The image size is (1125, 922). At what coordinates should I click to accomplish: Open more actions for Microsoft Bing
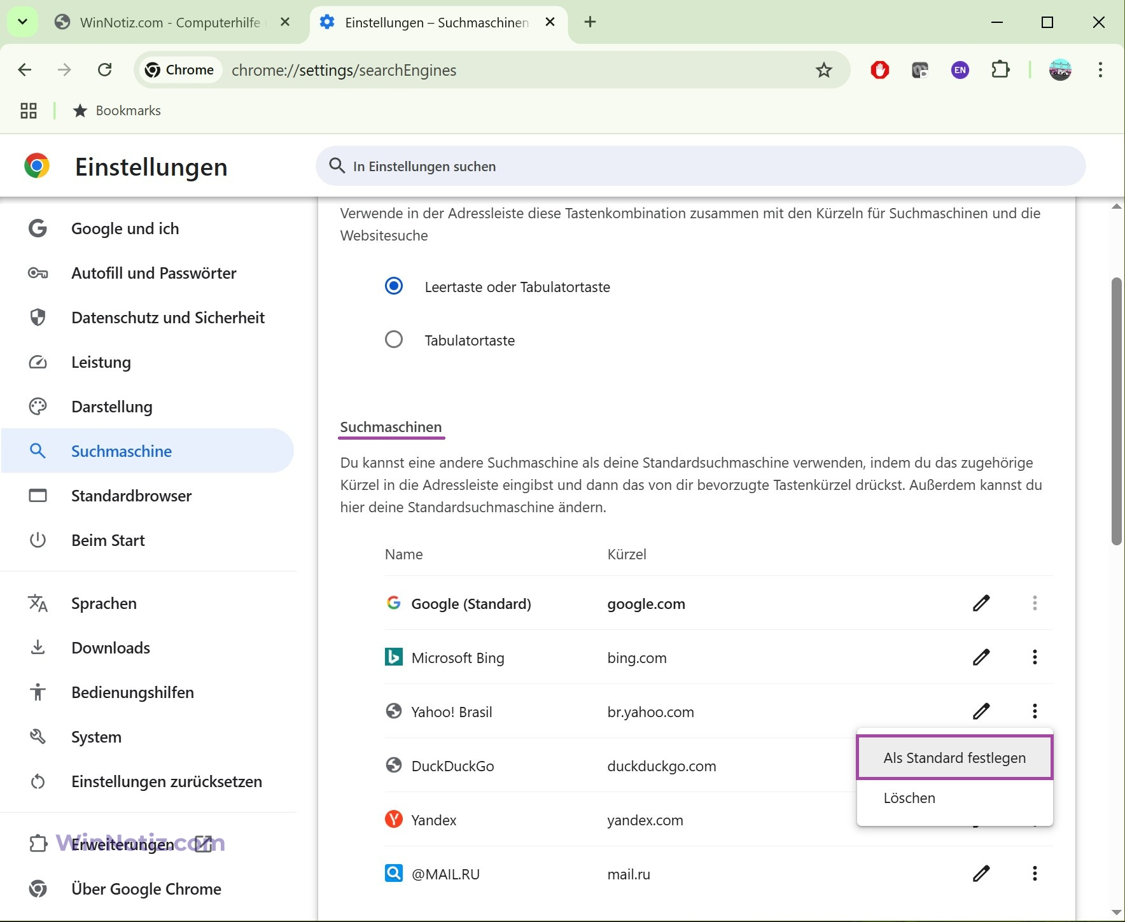coord(1035,657)
